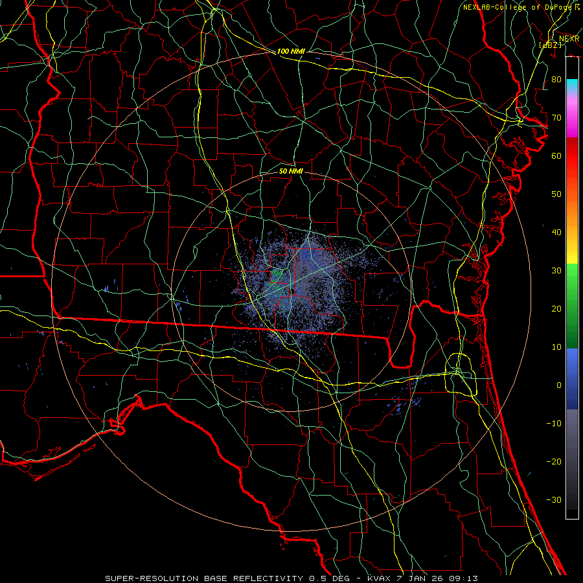Click the 60 value on color scale

(556, 155)
